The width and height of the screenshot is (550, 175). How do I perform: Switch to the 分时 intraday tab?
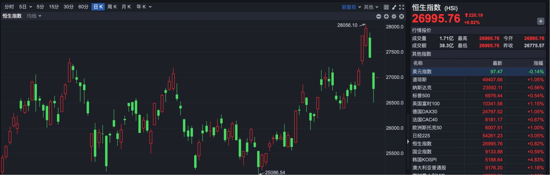9,7
